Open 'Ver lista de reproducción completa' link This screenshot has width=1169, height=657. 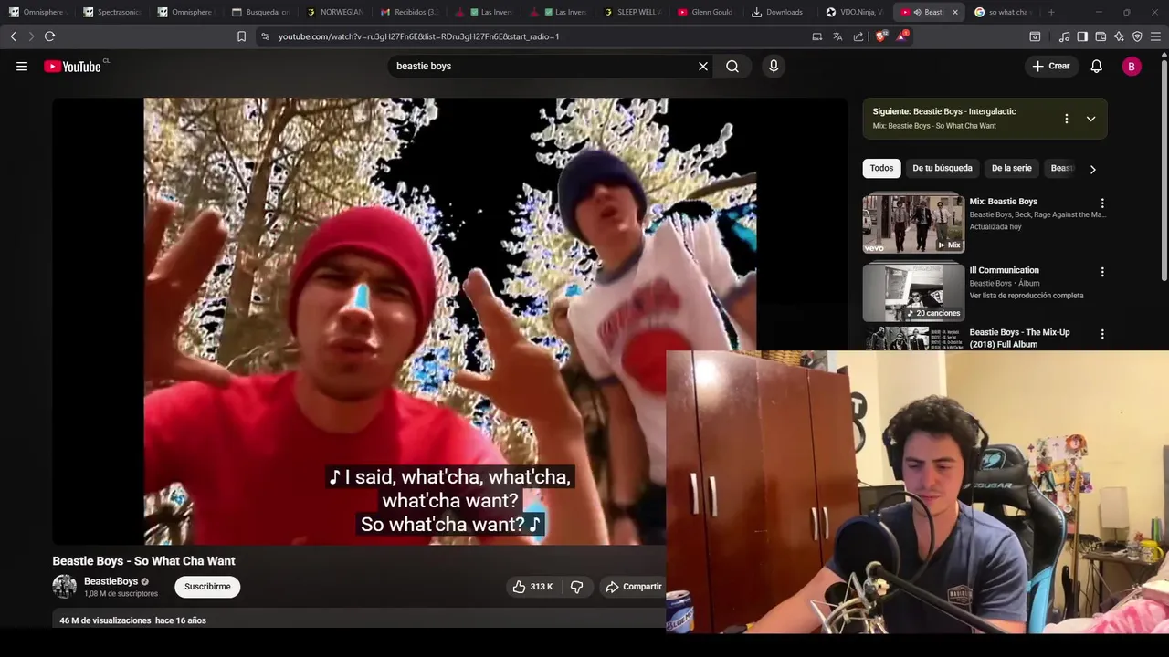pos(1027,296)
